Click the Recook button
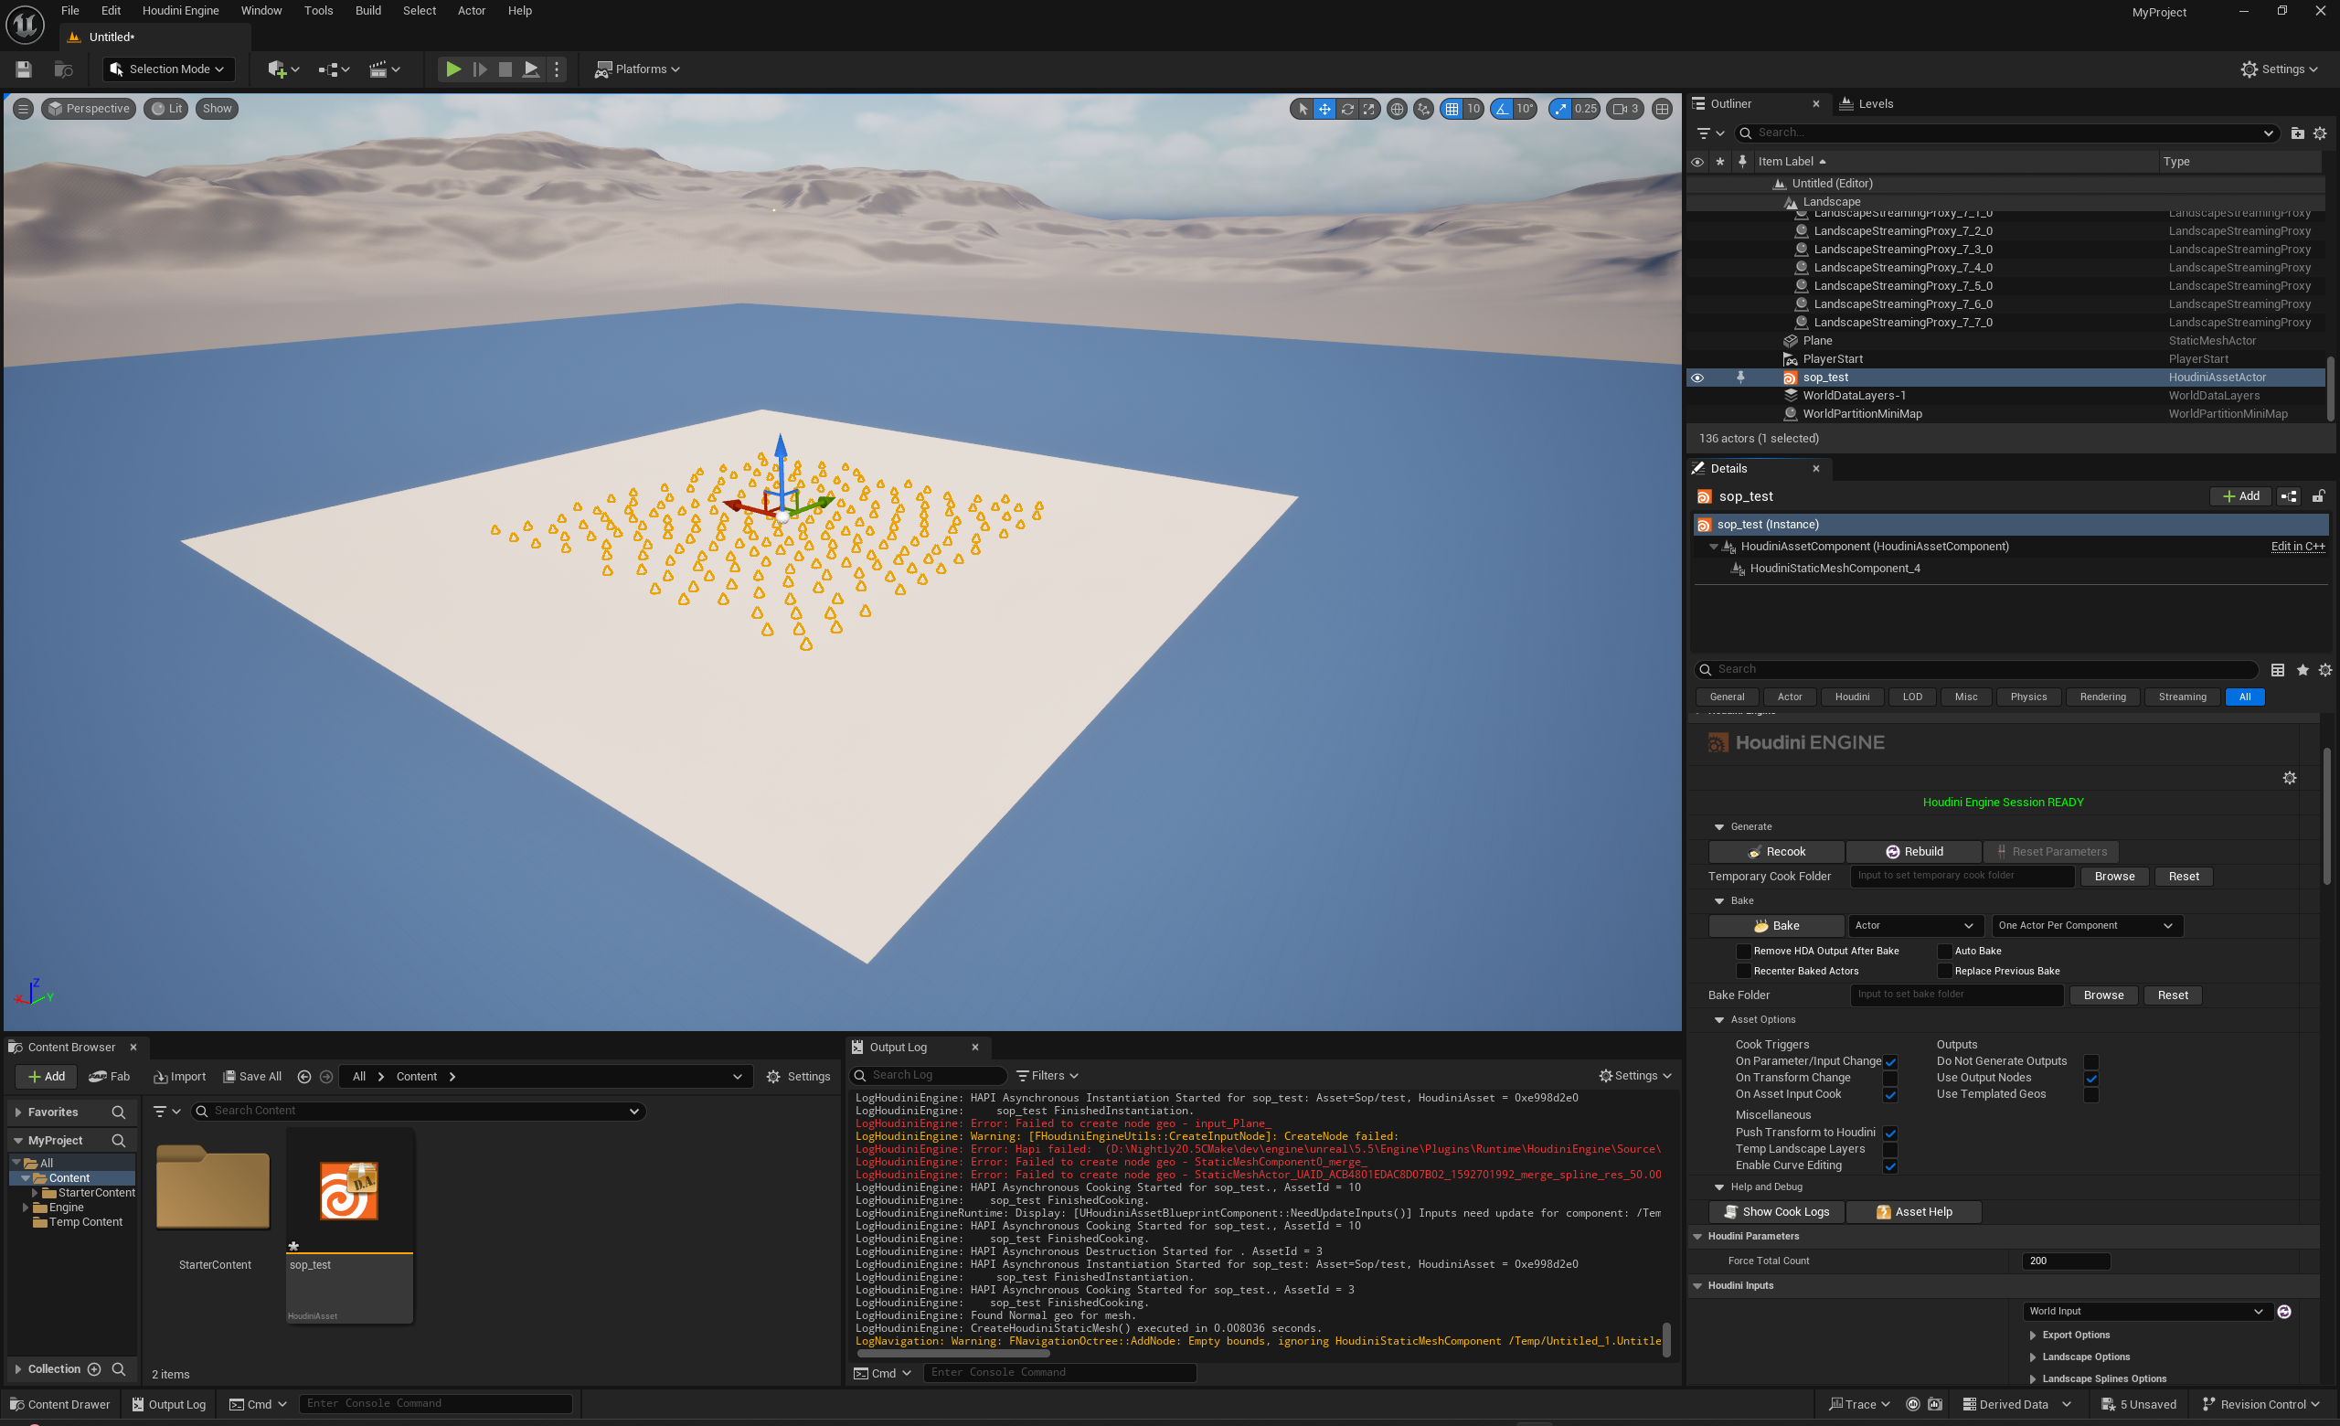Image resolution: width=2340 pixels, height=1426 pixels. (x=1776, y=853)
